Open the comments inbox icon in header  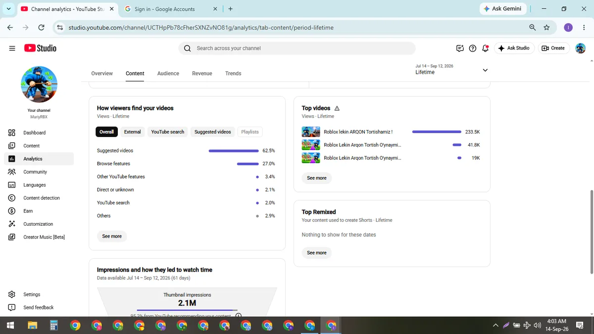pos(460,48)
